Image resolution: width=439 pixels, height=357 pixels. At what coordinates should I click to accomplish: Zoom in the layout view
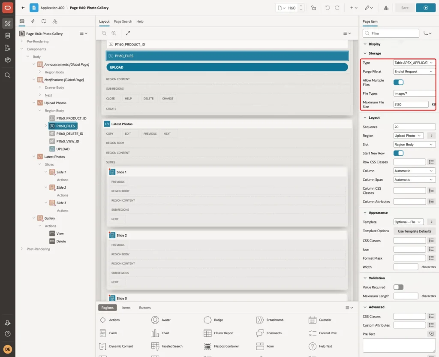pos(114,33)
